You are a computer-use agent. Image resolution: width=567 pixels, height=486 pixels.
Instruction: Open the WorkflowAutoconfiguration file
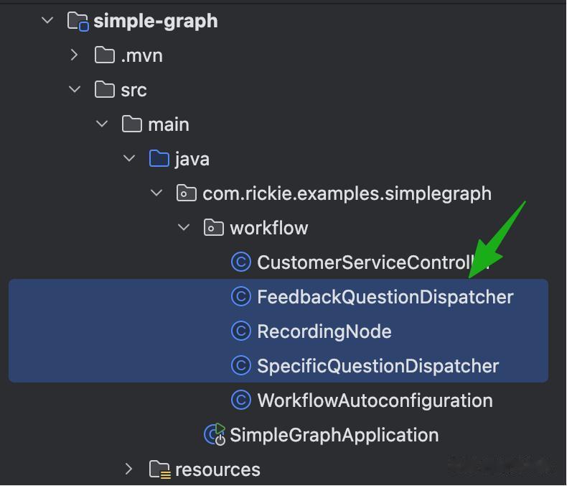point(375,400)
